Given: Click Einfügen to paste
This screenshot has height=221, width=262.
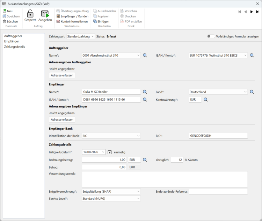Looking at the screenshot, I should point(101,21).
